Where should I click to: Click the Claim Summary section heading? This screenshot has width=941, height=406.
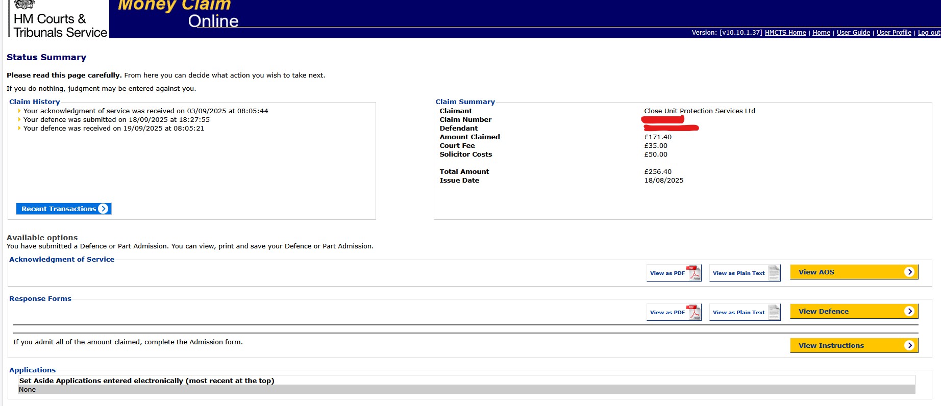(465, 102)
